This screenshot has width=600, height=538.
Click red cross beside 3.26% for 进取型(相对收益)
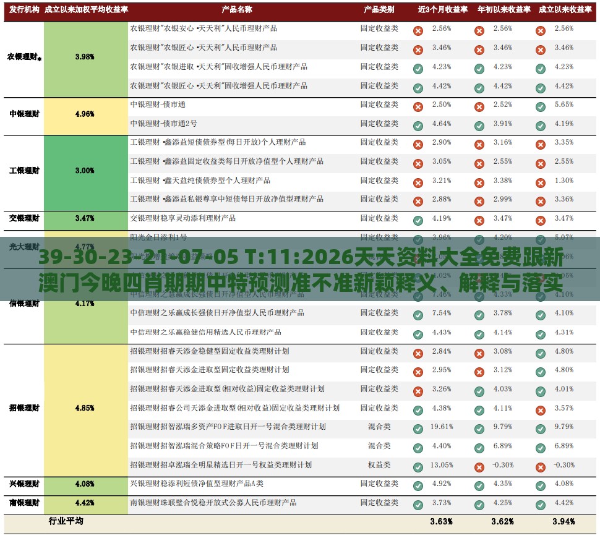(418, 391)
